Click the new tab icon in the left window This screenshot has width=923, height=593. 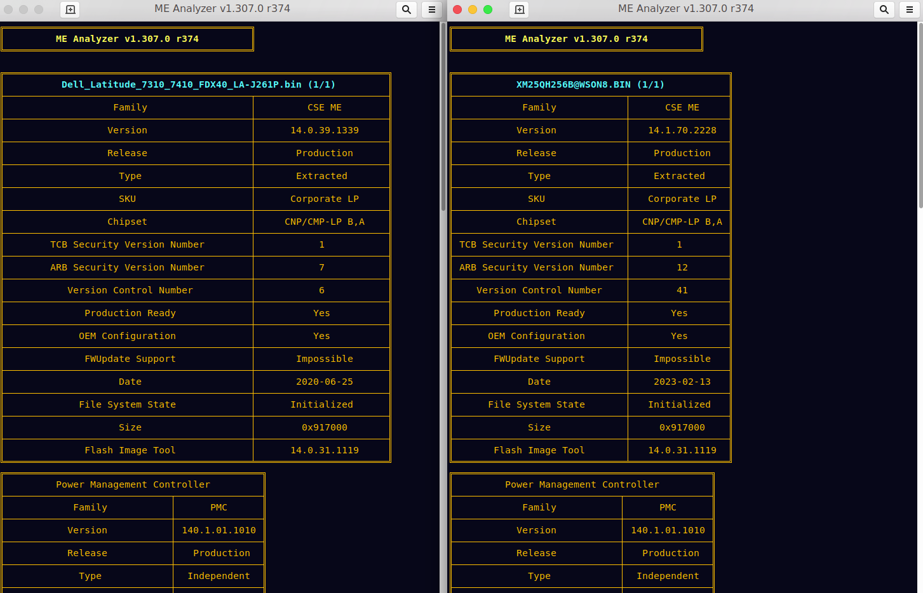tap(71, 10)
